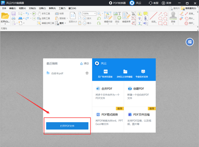Click the blue floating document icon
The image size is (199, 147).
190,42
